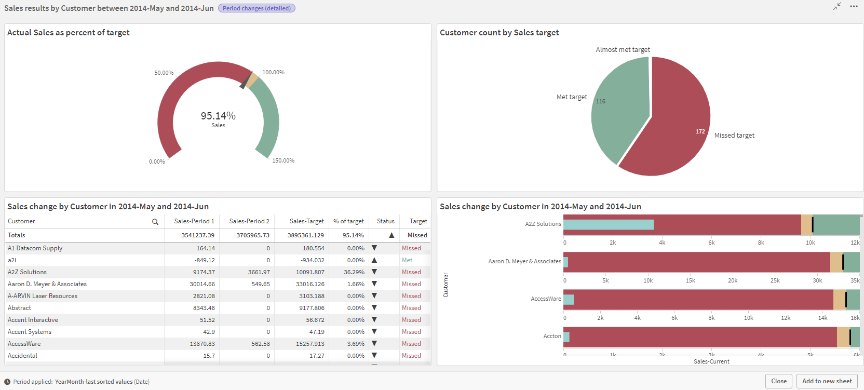Viewport: 864px width, 390px height.
Task: Click the clock icon beside Period applied
Action: coord(7,382)
